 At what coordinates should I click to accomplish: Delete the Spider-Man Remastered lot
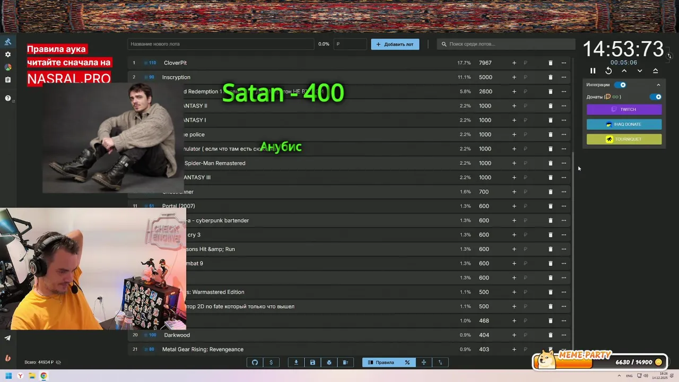coord(550,163)
